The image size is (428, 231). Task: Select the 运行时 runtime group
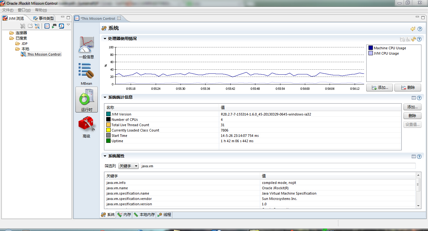[86, 99]
